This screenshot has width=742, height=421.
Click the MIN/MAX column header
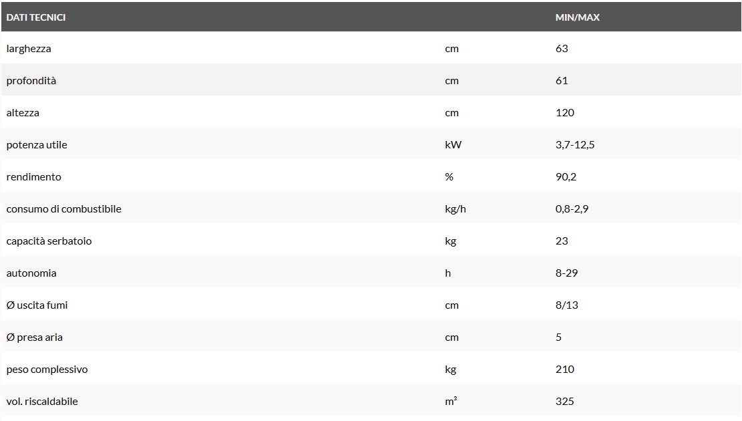577,17
